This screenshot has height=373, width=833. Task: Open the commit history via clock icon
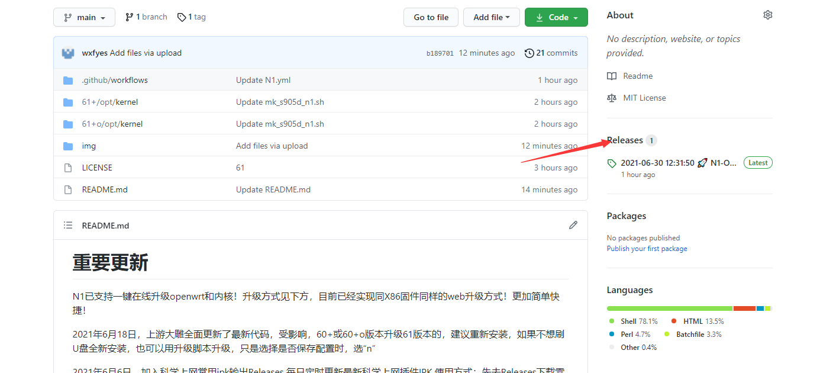coord(529,53)
